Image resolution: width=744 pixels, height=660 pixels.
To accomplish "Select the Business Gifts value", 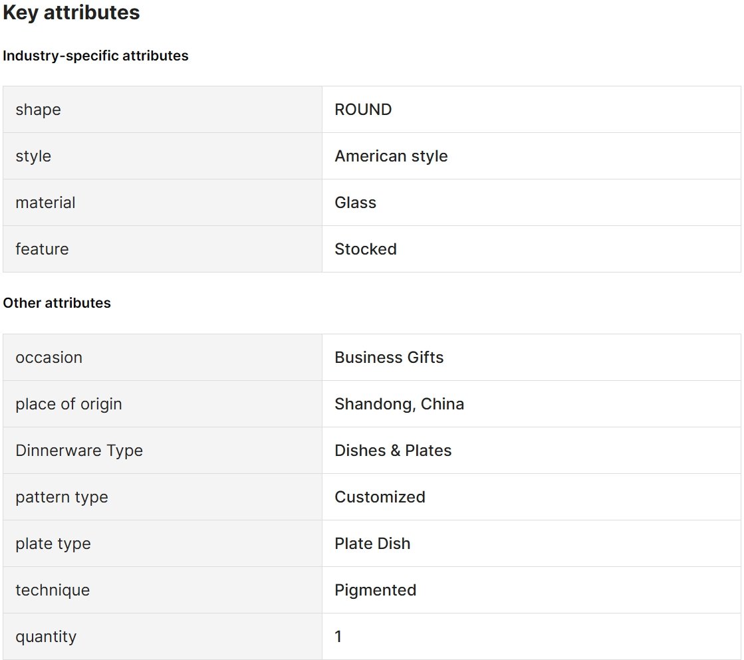I will point(389,358).
